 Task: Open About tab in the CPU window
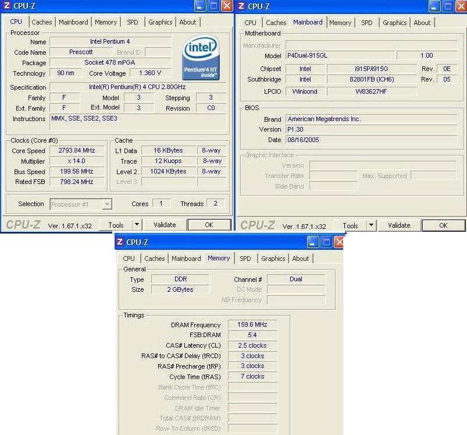pos(188,22)
